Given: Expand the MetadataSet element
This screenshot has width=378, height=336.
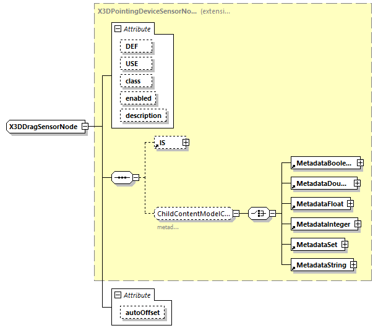Looking at the screenshot, I should pos(345,245).
